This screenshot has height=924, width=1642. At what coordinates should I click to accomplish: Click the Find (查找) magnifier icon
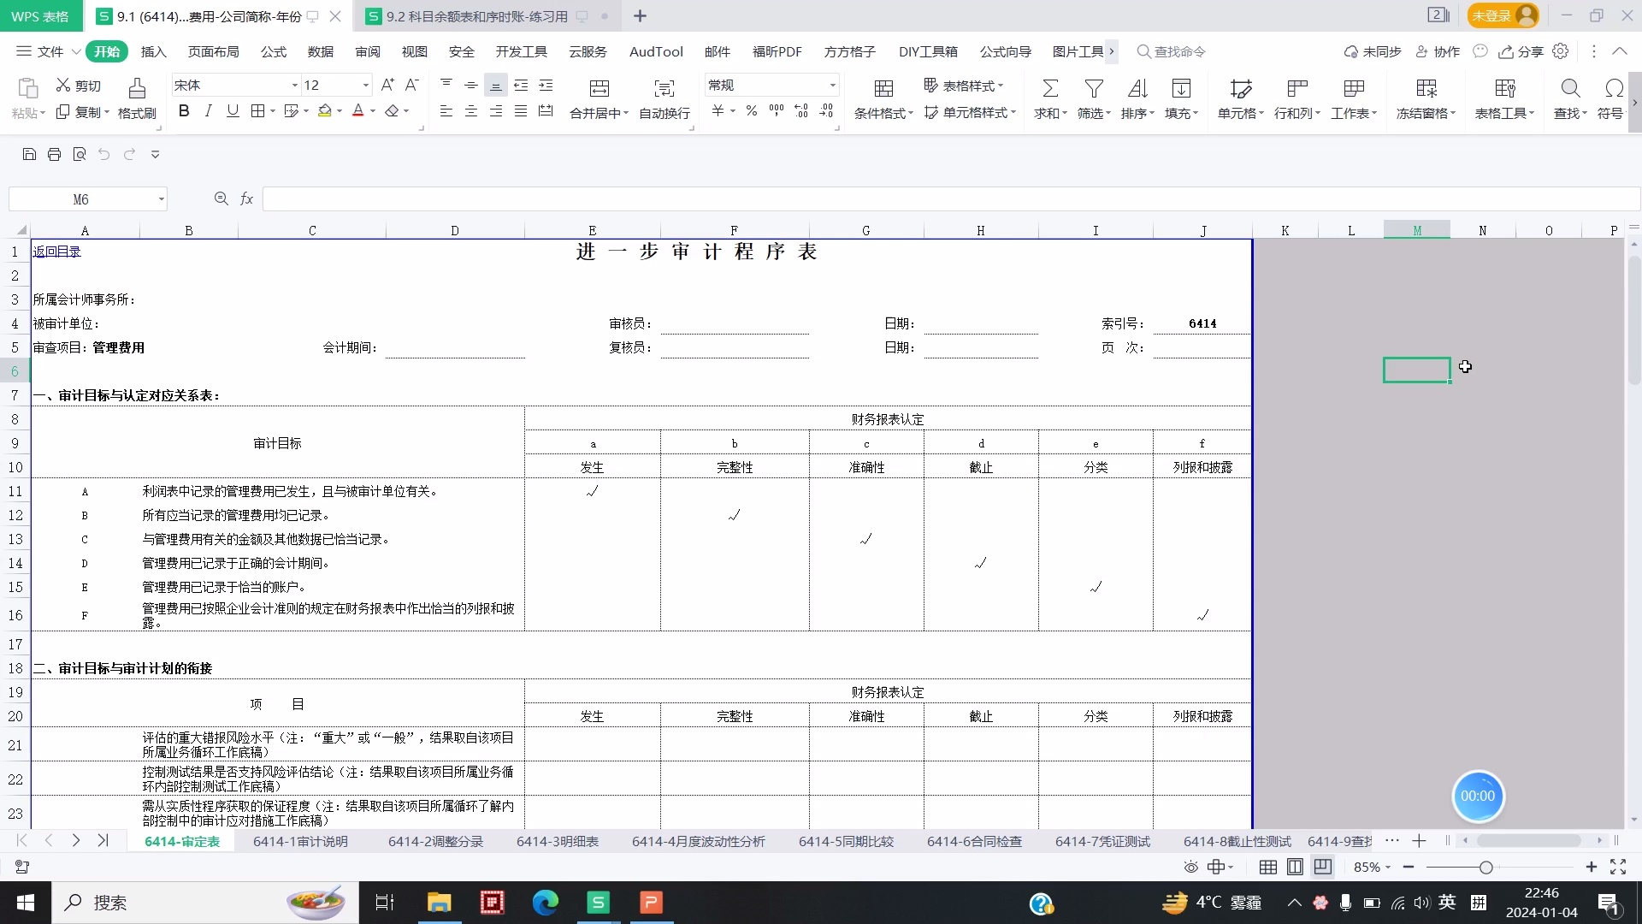pos(1570,88)
